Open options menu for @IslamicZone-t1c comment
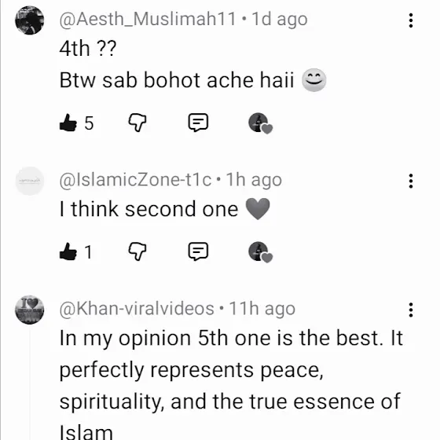440x440 pixels. tap(410, 181)
